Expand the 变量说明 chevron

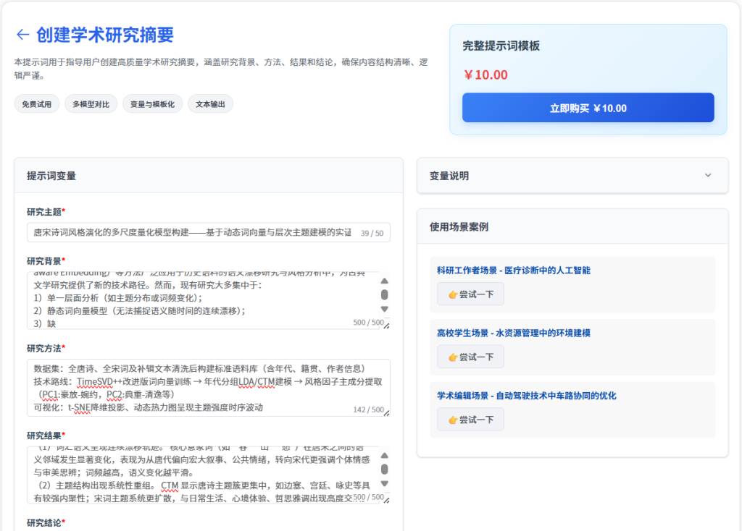(708, 175)
